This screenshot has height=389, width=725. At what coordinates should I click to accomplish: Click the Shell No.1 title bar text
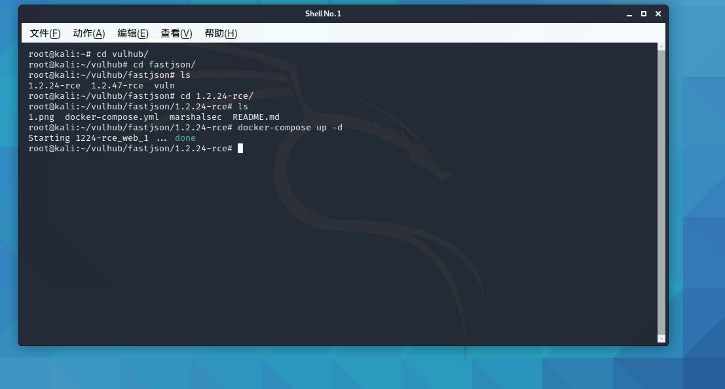point(323,14)
